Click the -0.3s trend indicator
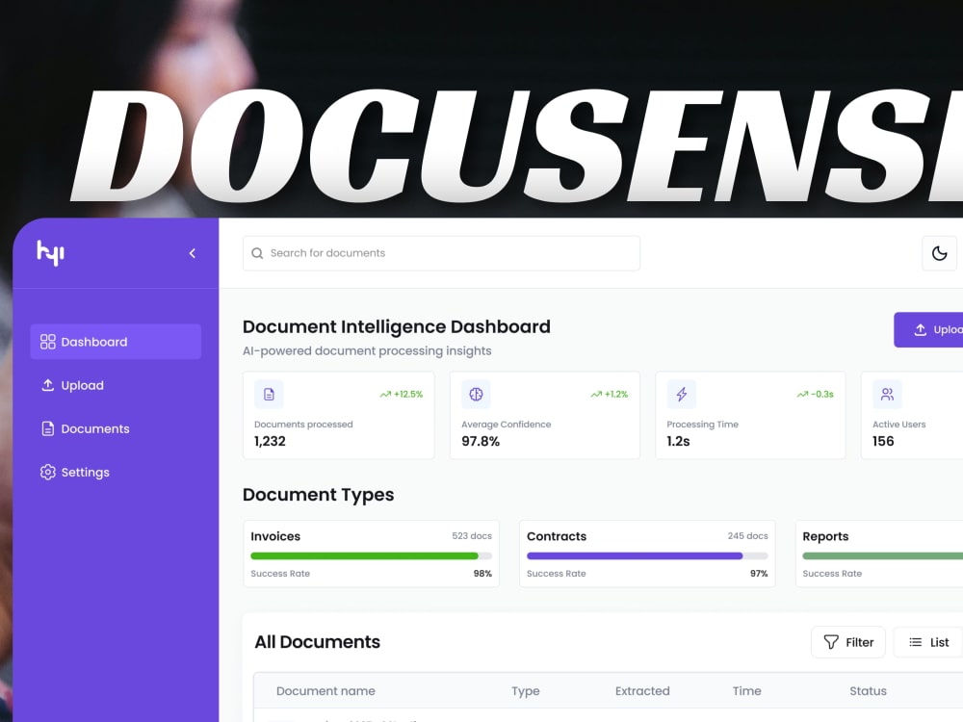 pos(815,394)
